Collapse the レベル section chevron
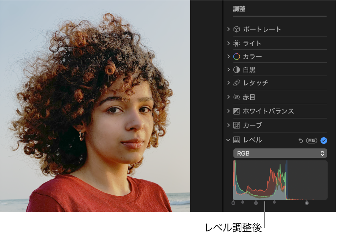 point(228,140)
